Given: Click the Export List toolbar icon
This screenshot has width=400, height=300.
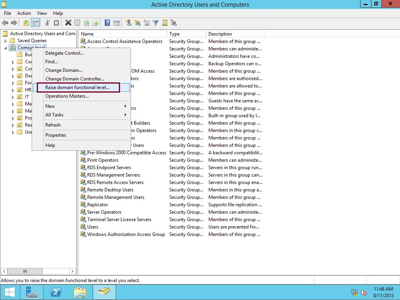Looking at the screenshot, I should (x=95, y=23).
